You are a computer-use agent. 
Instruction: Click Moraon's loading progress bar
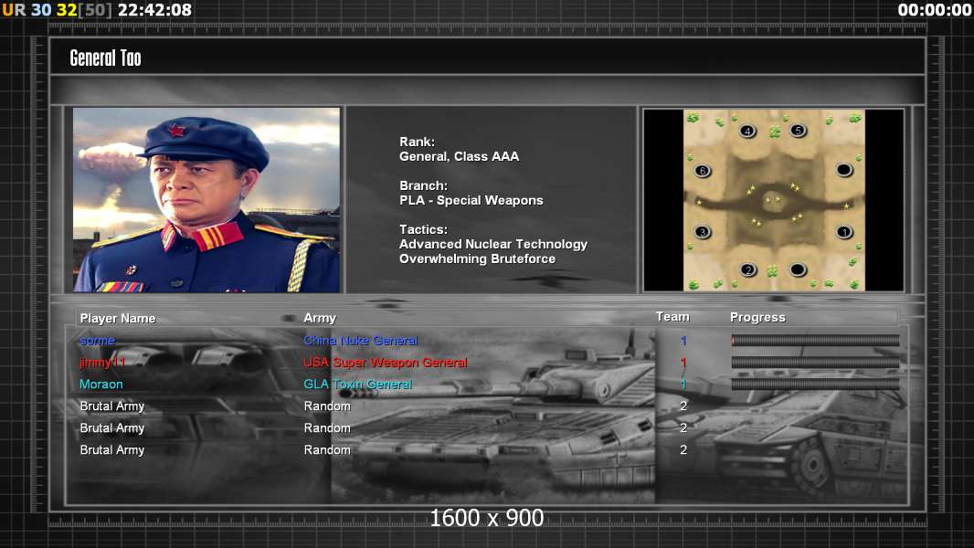click(815, 385)
